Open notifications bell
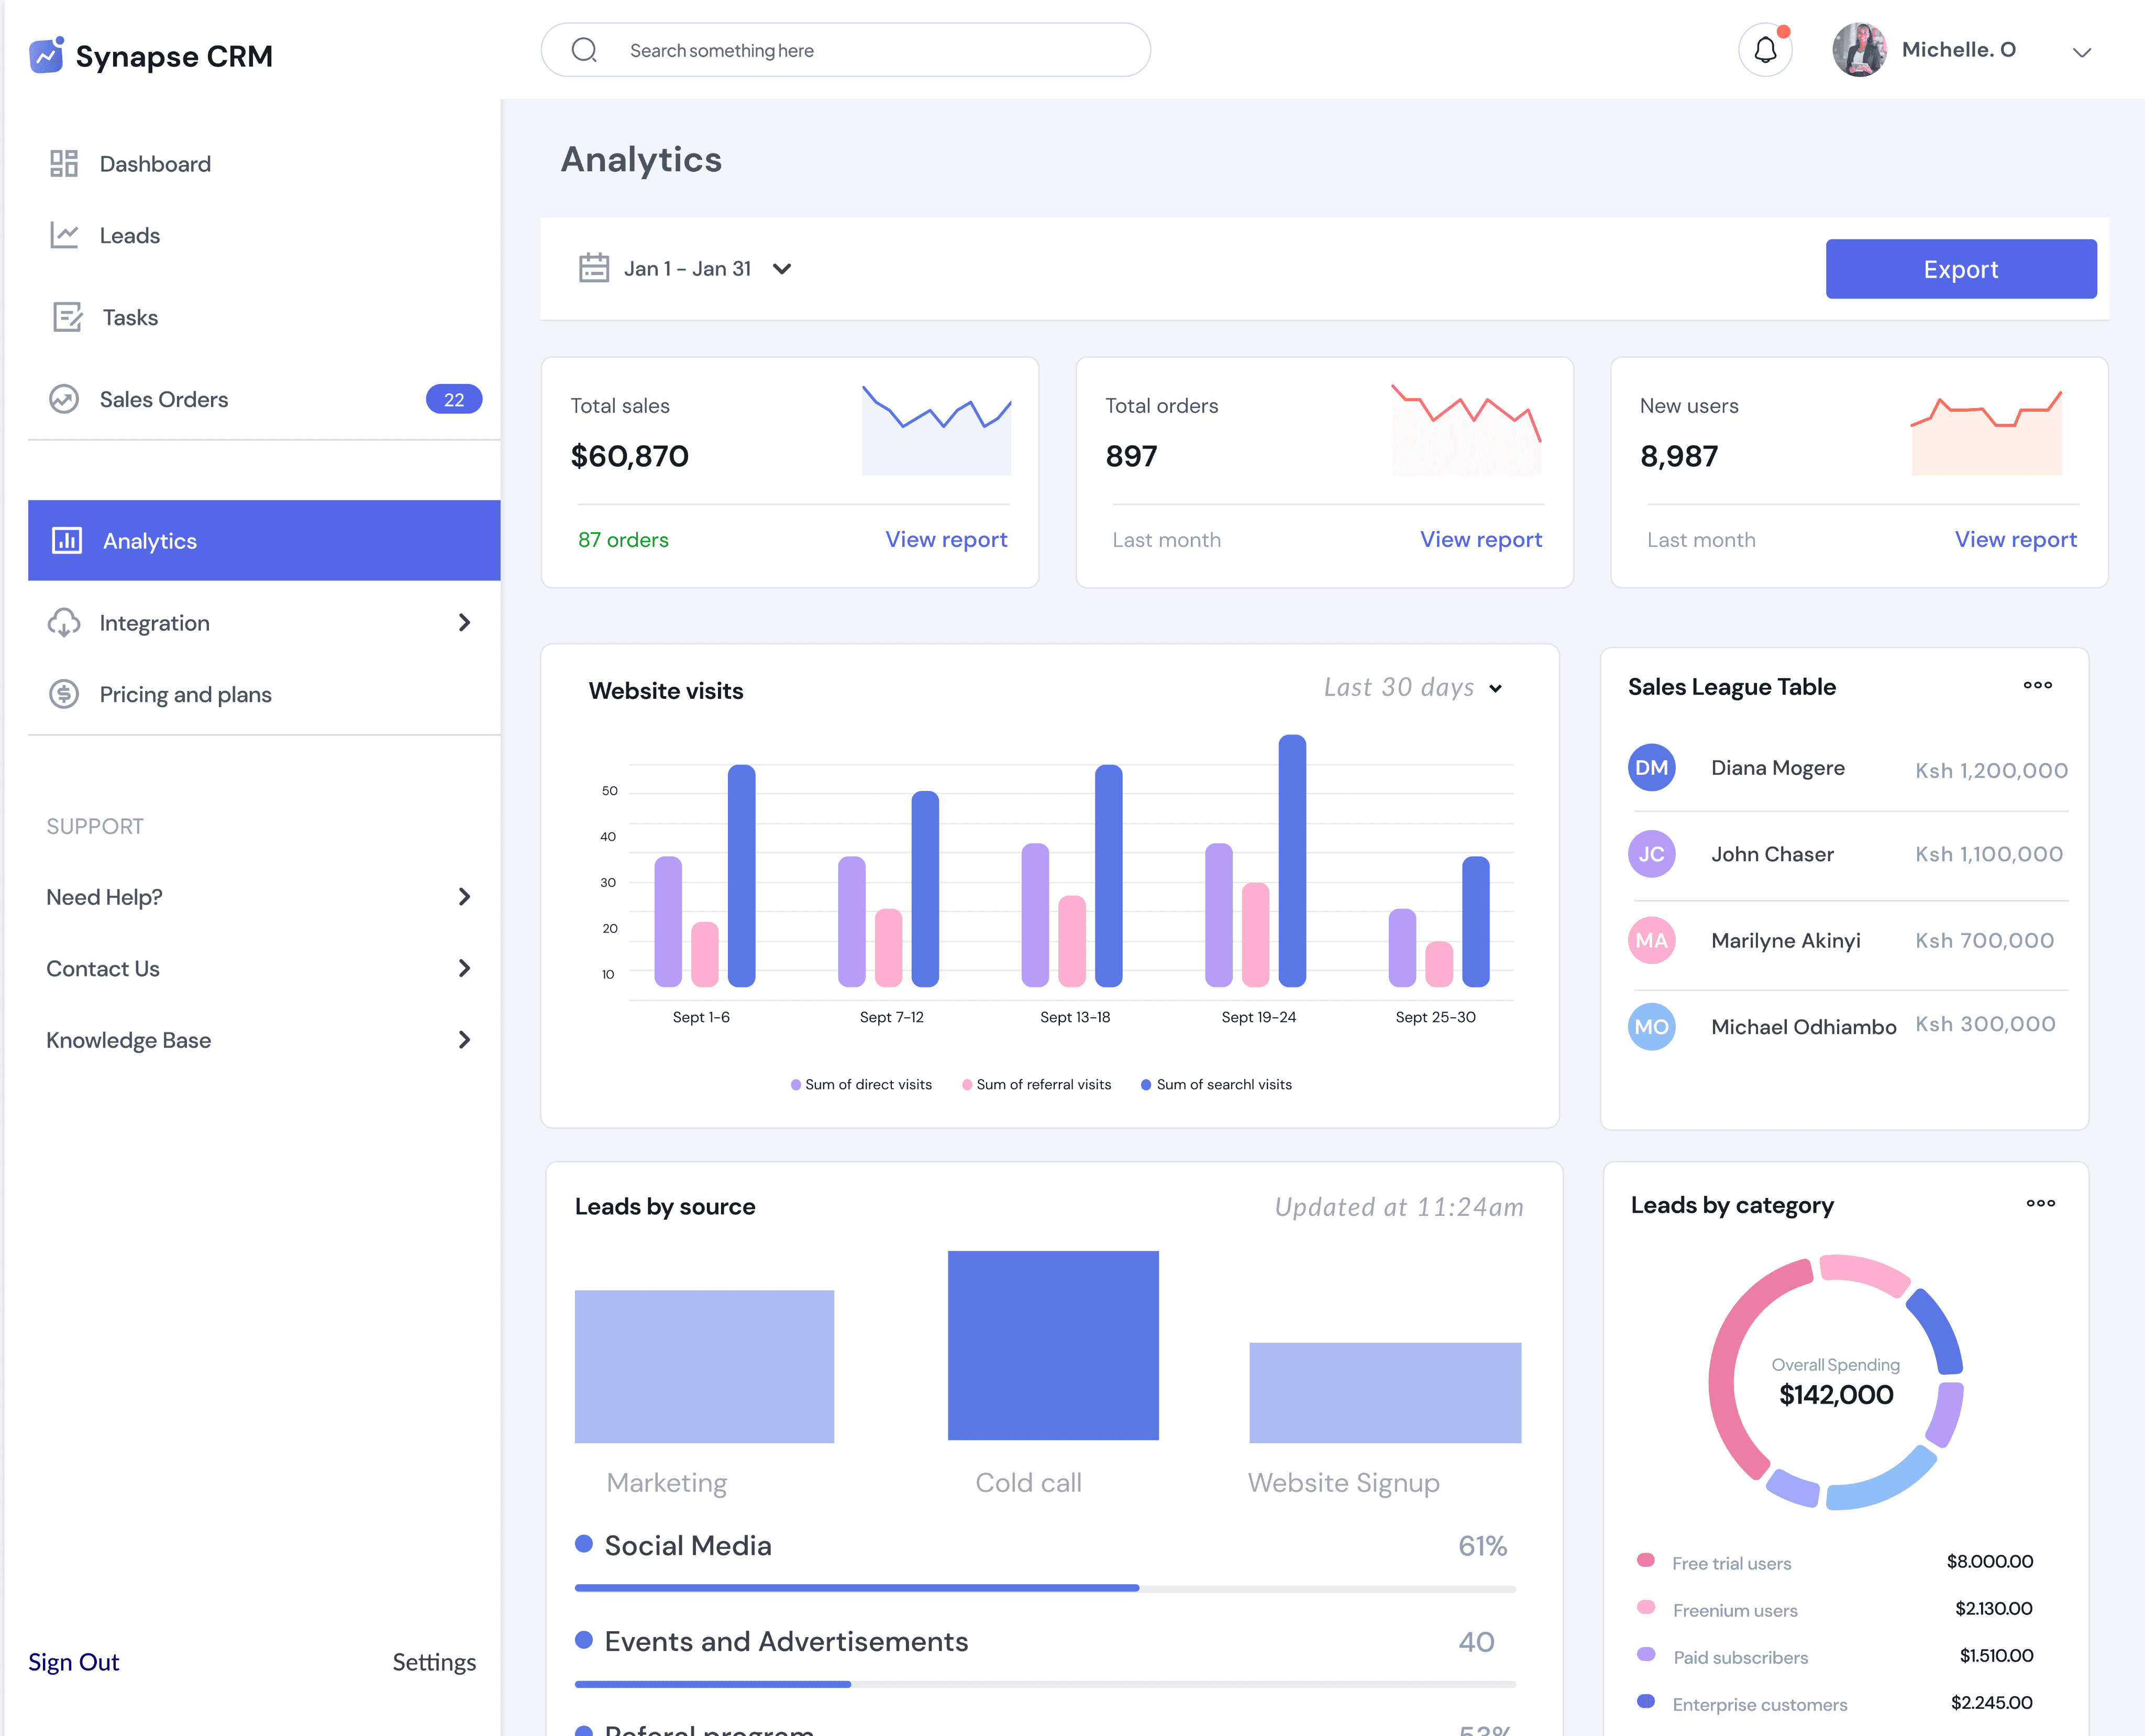 1766,50
